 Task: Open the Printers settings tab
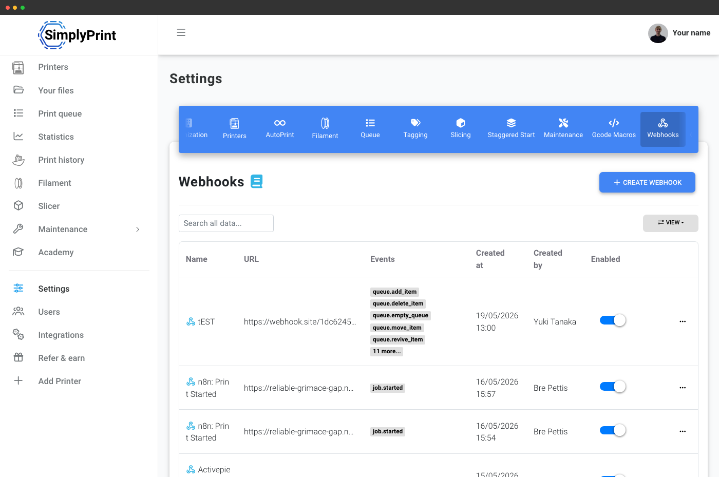235,129
